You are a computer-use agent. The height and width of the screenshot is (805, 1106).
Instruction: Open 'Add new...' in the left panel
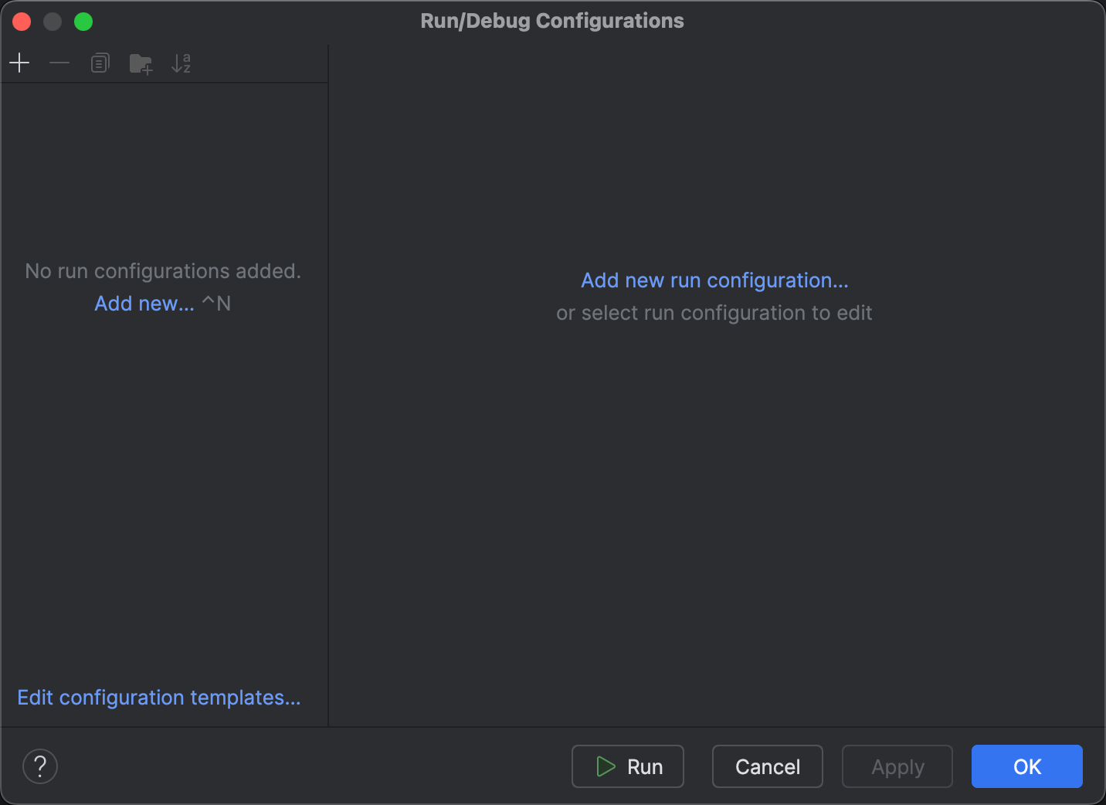pyautogui.click(x=144, y=303)
